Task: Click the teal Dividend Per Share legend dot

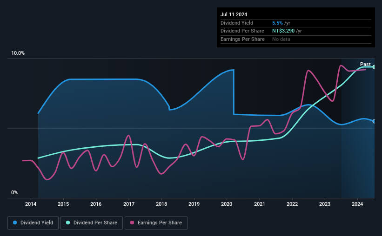Action: click(68, 223)
